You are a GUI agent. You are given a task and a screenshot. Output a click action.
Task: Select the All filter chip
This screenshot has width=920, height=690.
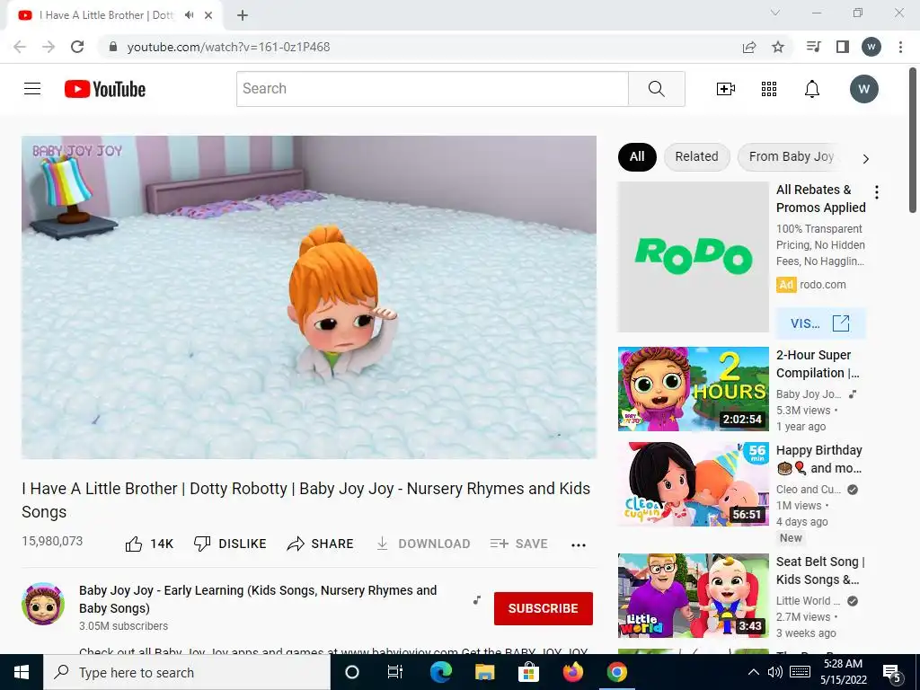tap(637, 156)
